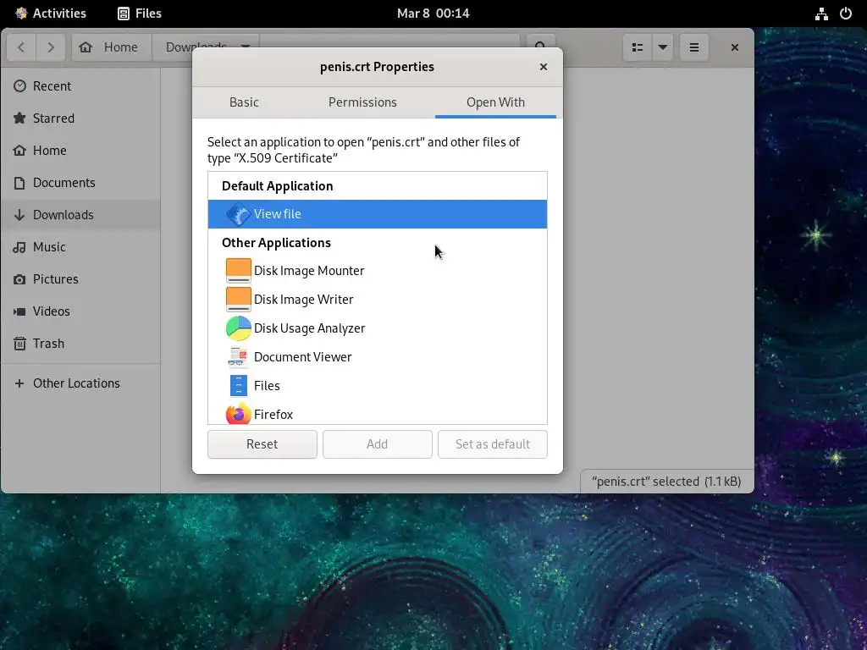This screenshot has width=867, height=650.
Task: Open Home in sidebar
Action: pyautogui.click(x=80, y=151)
